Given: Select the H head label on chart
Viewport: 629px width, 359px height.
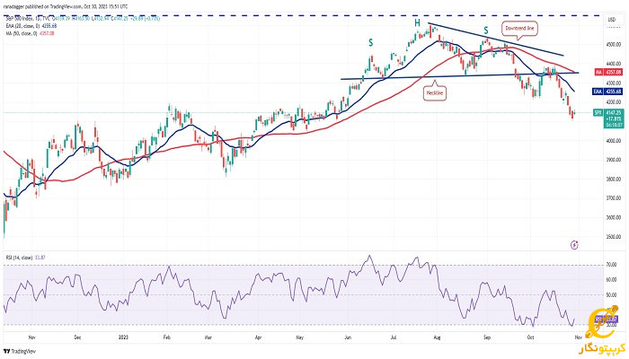Looking at the screenshot, I should pos(417,23).
